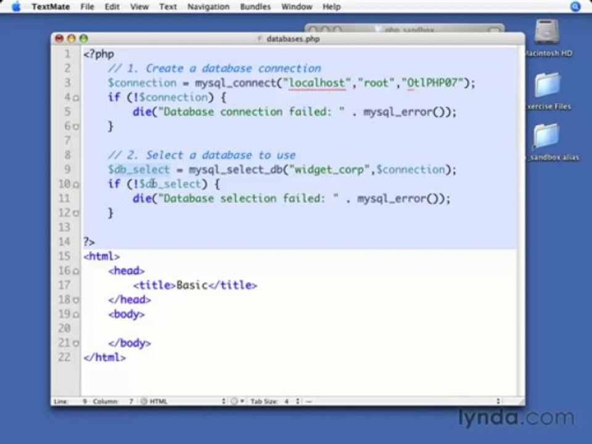Viewport: 592px width, 444px height.
Task: Open the Navigation menu
Action: click(x=208, y=6)
